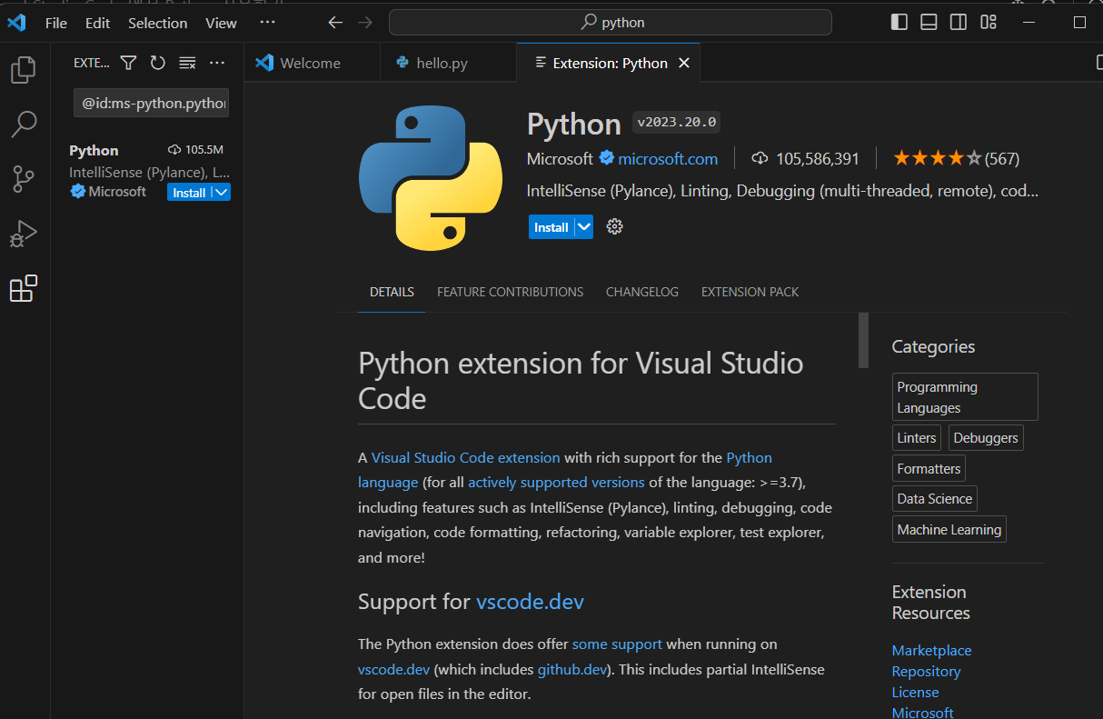Open the CHANGELOG tab
The width and height of the screenshot is (1103, 719).
[x=642, y=292]
